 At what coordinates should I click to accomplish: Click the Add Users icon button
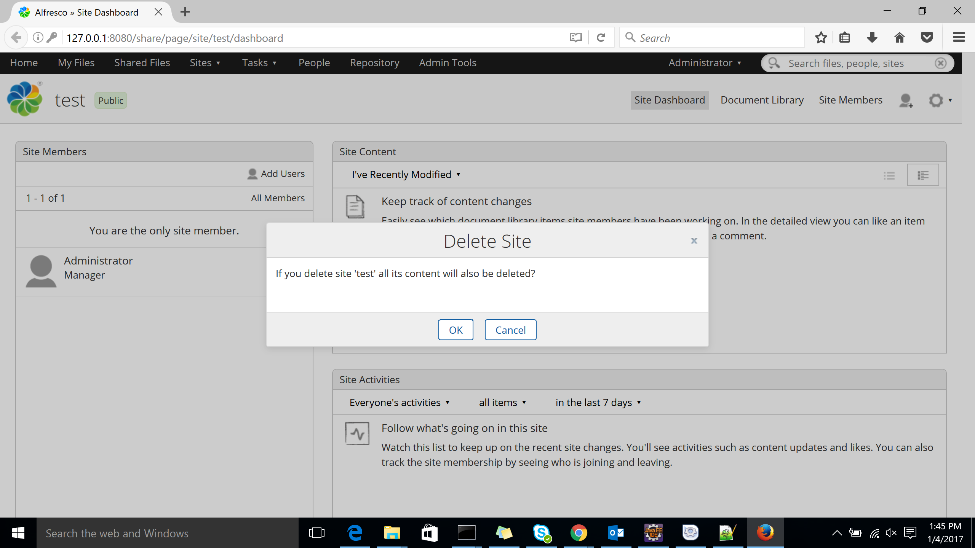(x=252, y=174)
